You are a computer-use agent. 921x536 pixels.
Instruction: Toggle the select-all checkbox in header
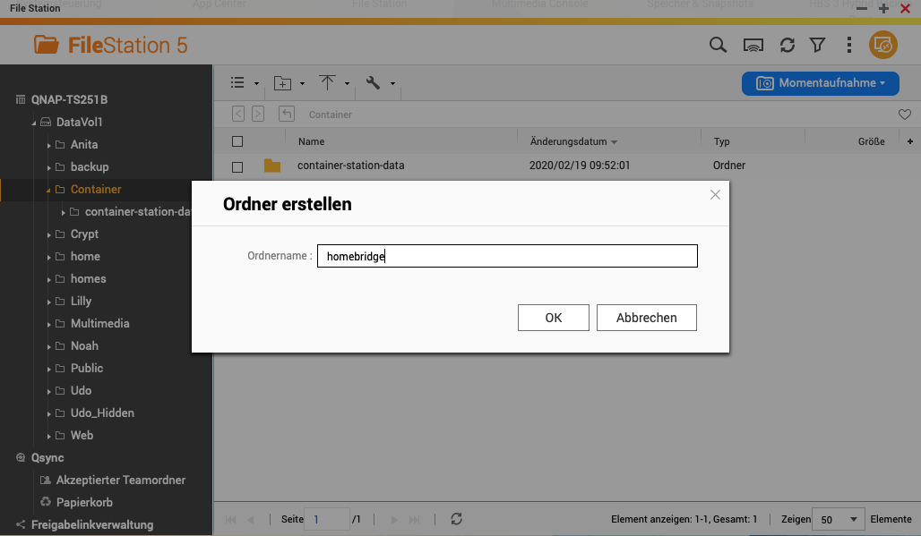click(x=237, y=141)
